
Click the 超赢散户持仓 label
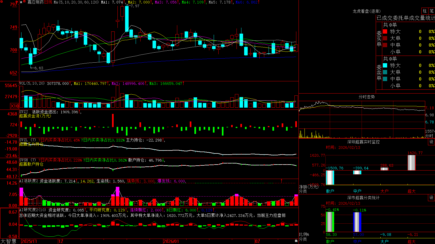31,164
